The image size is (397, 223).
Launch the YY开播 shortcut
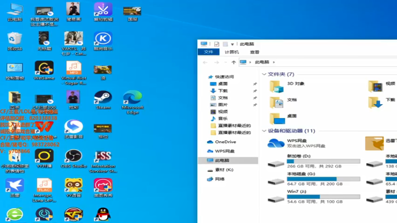click(44, 159)
